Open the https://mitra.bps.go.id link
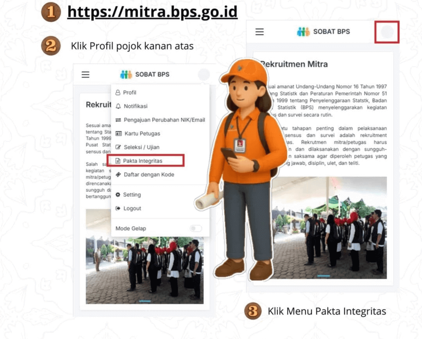422x339 pixels. pos(152,12)
